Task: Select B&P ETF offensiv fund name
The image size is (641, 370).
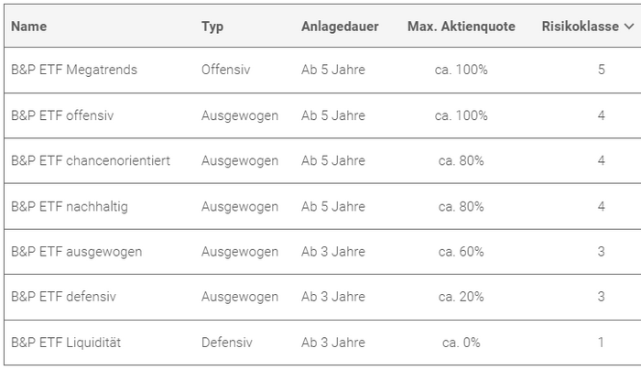Action: 62,115
